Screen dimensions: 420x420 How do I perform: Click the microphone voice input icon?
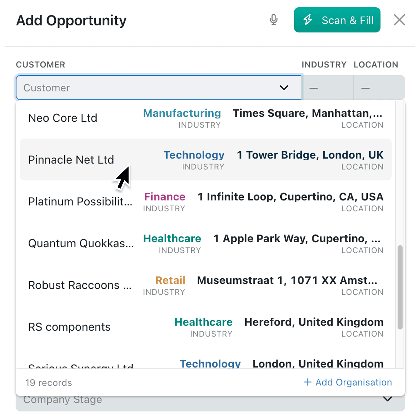(x=274, y=20)
